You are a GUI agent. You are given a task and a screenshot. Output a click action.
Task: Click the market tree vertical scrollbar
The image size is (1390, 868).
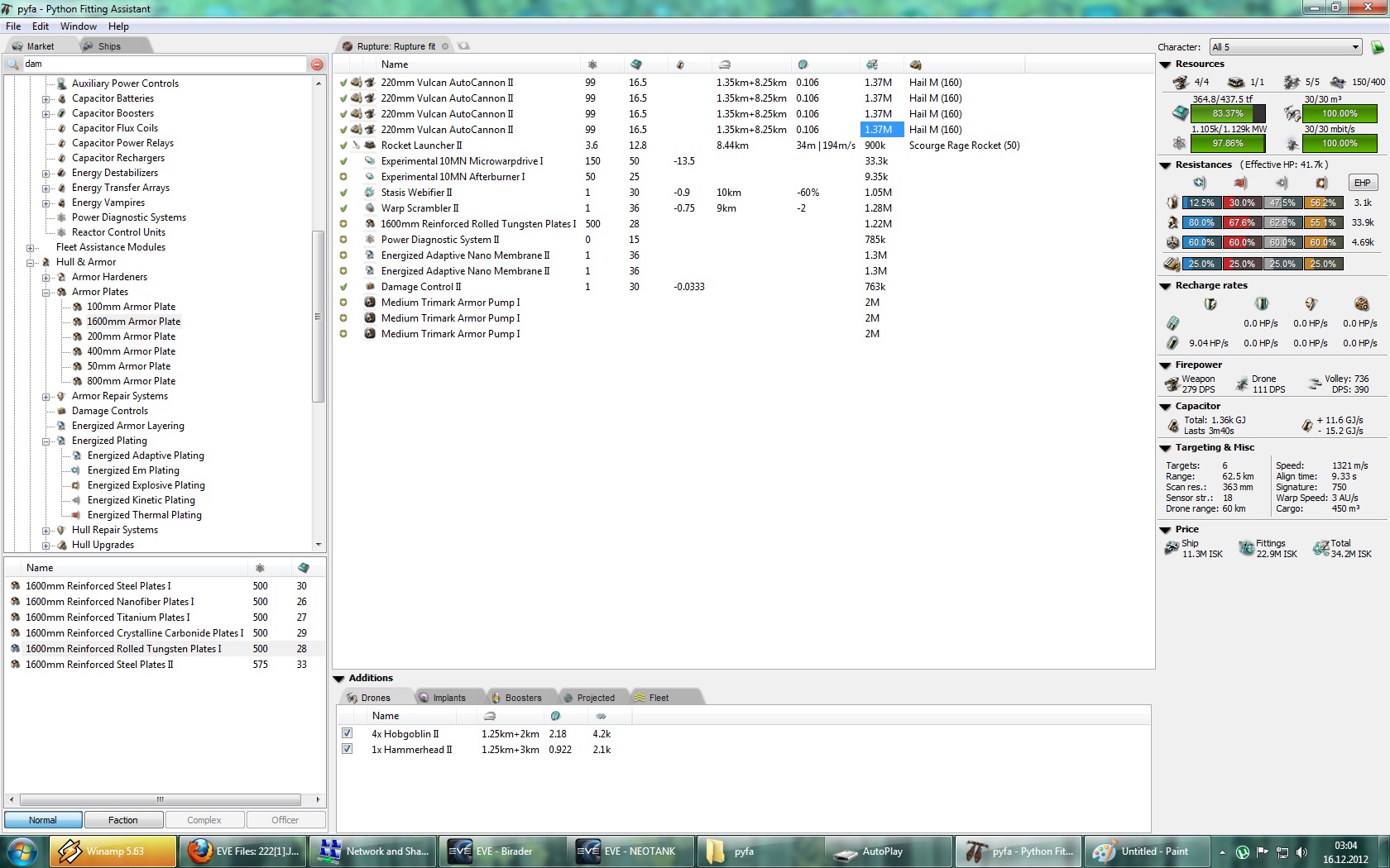pos(319,315)
